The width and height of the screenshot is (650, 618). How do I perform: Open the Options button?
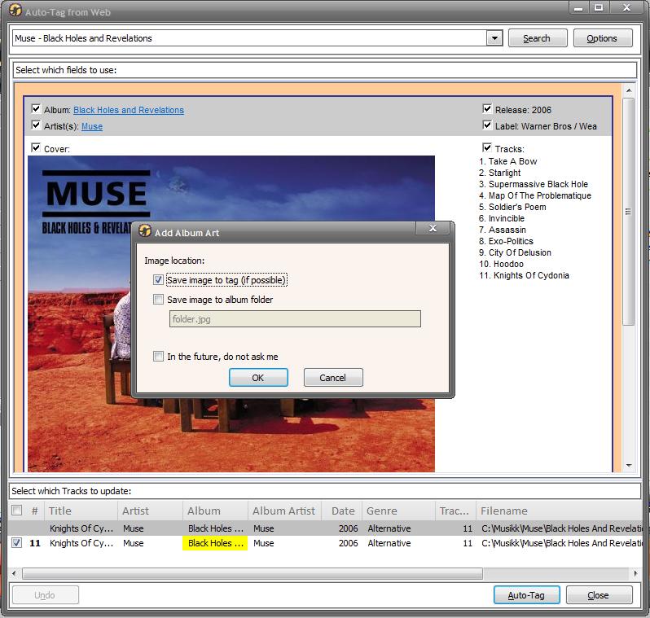(602, 38)
